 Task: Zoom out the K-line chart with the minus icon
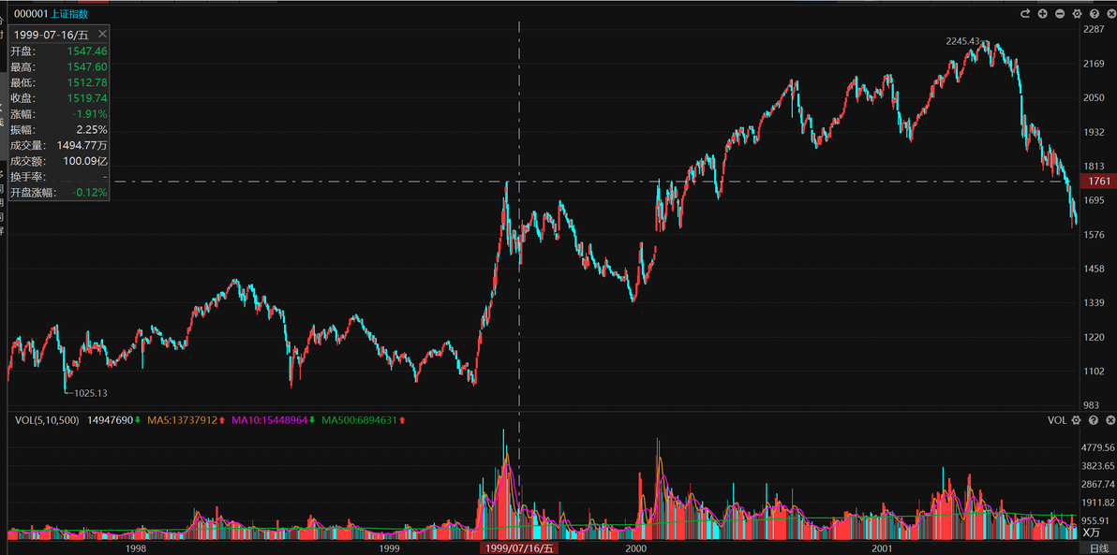1059,13
